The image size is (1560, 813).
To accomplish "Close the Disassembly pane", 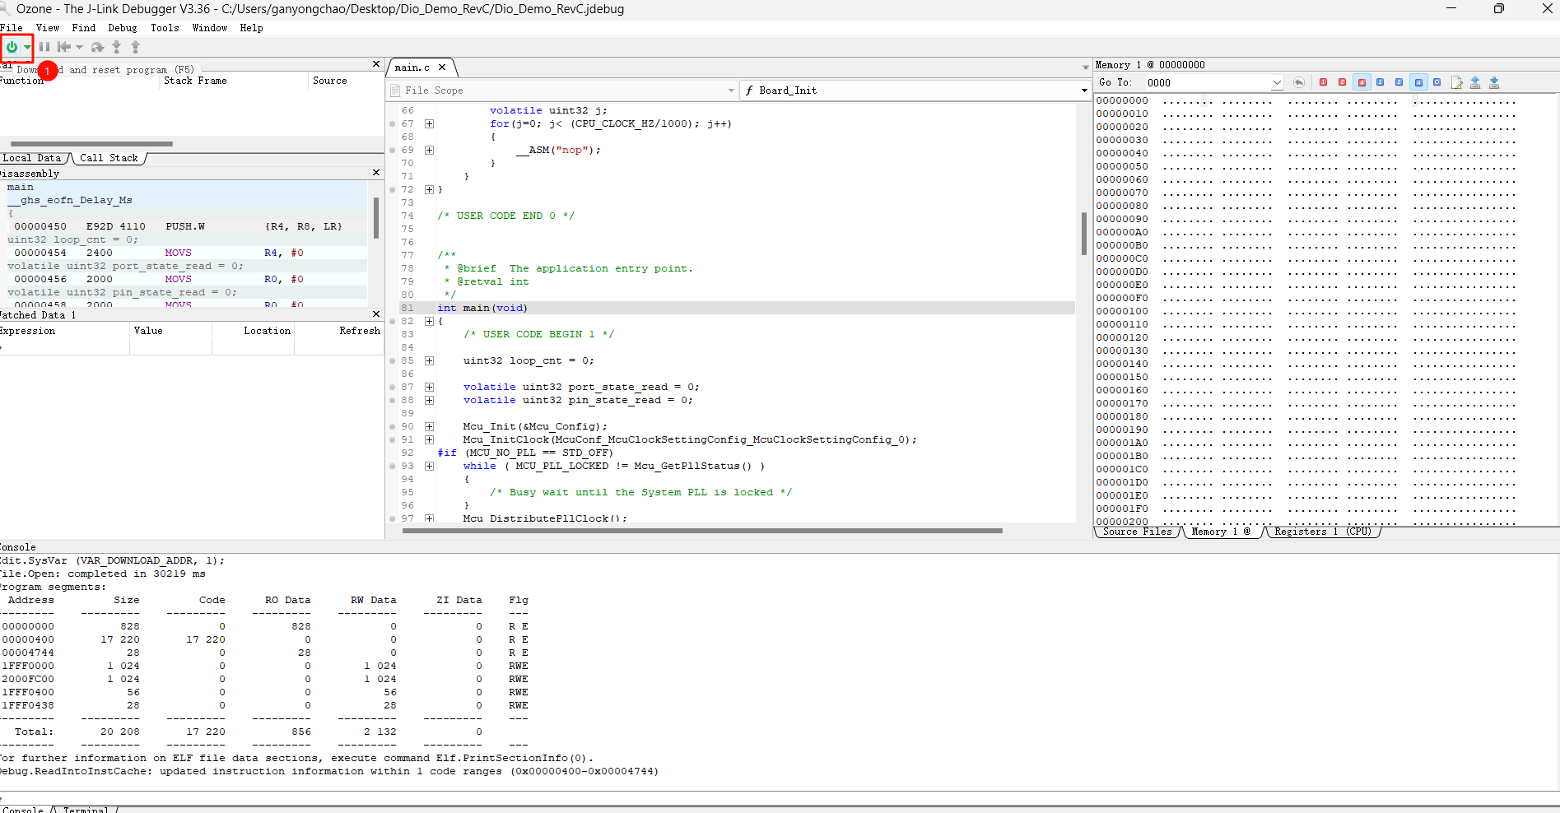I will 376,173.
